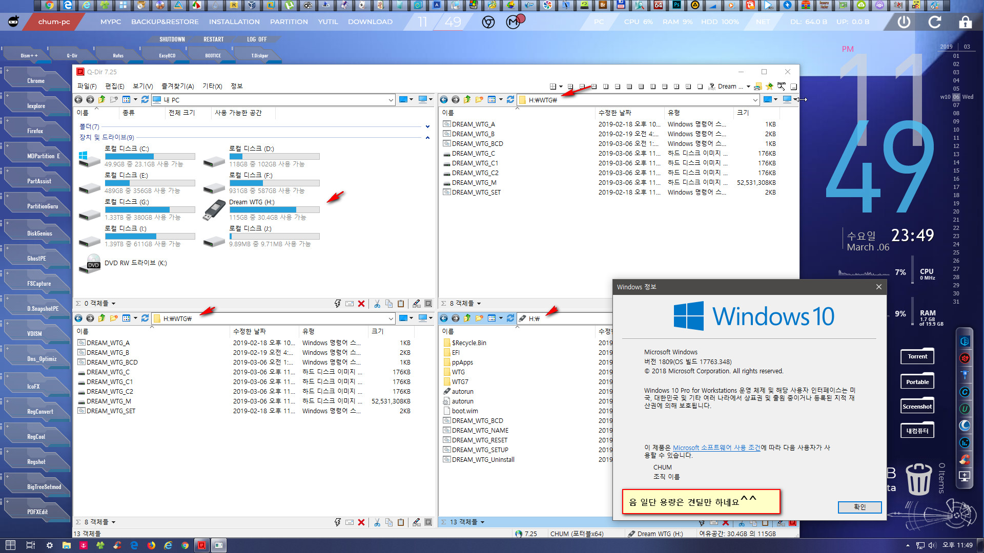Click the SHUTDOWN button
This screenshot has height=553, width=984.
tap(172, 39)
